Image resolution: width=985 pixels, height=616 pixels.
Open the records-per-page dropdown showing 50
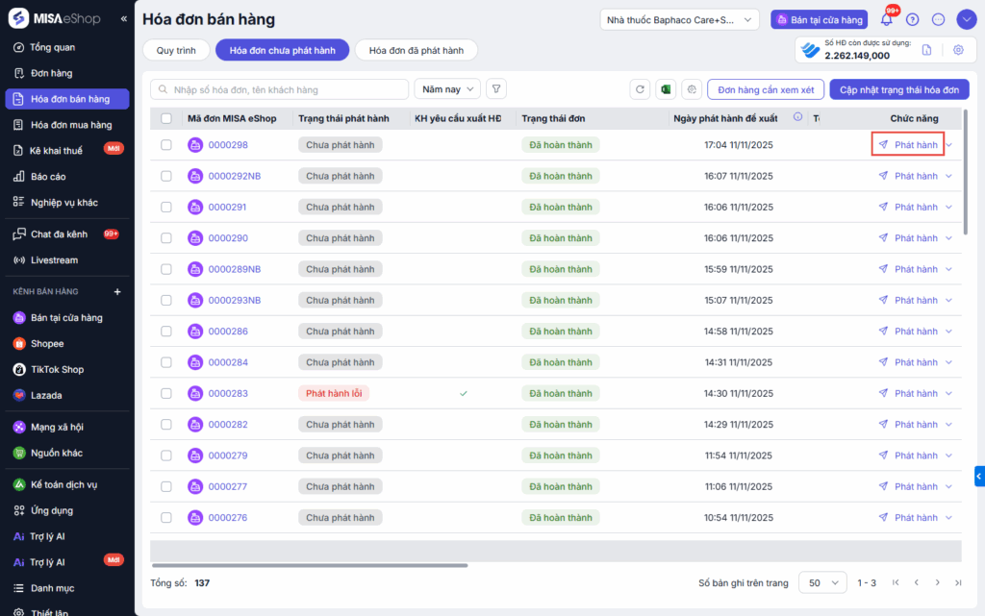tap(823, 582)
